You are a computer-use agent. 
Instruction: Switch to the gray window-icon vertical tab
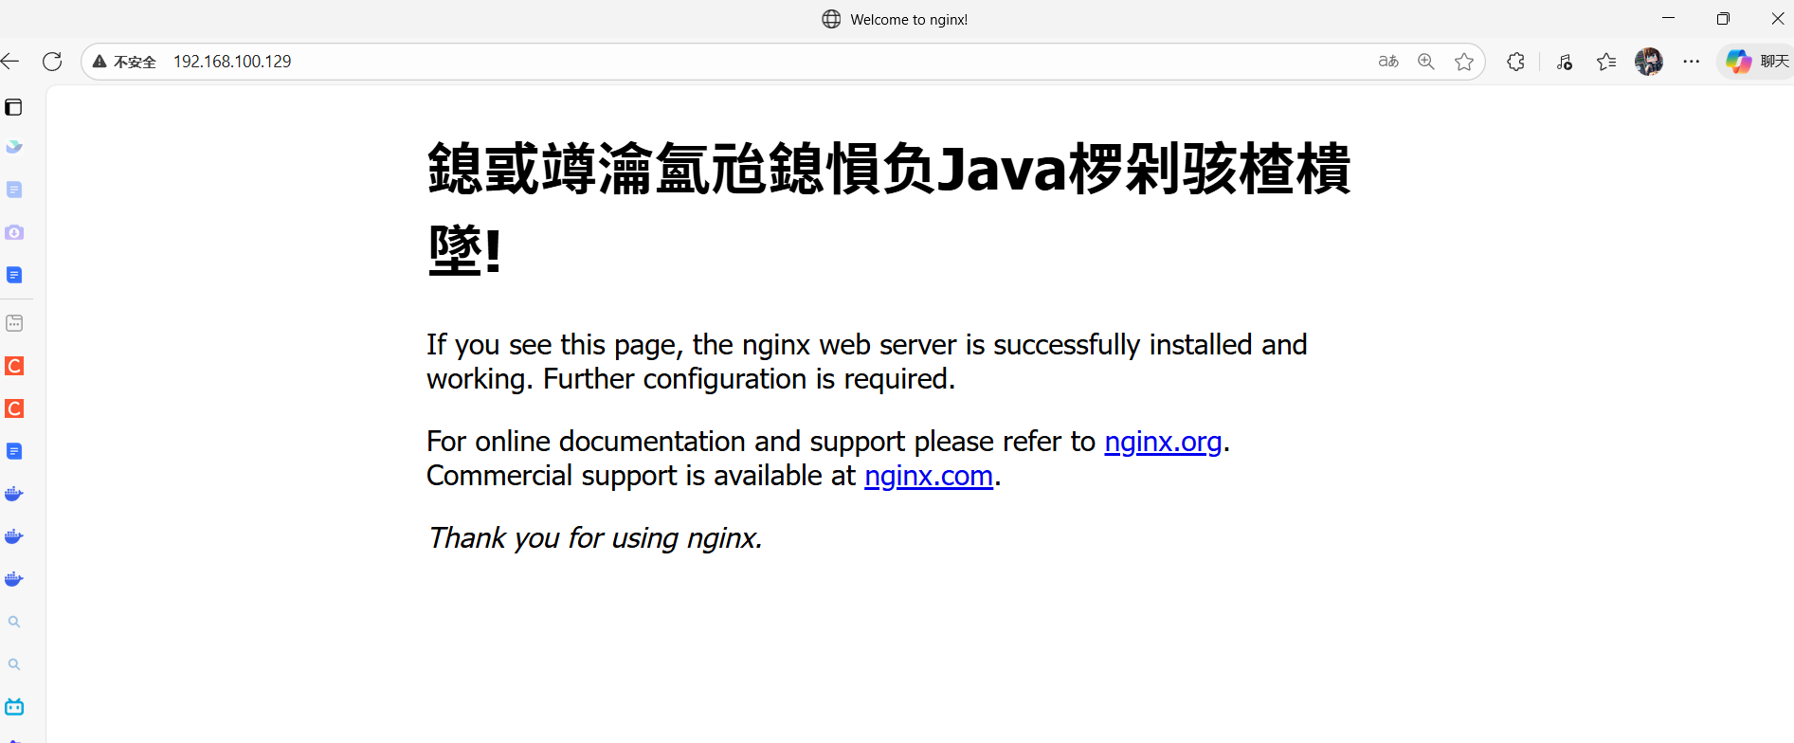pyautogui.click(x=14, y=323)
